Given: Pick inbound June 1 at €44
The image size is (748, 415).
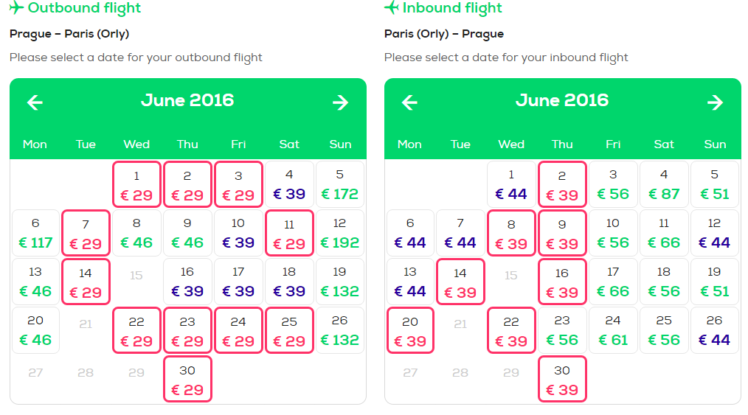Looking at the screenshot, I should (511, 184).
